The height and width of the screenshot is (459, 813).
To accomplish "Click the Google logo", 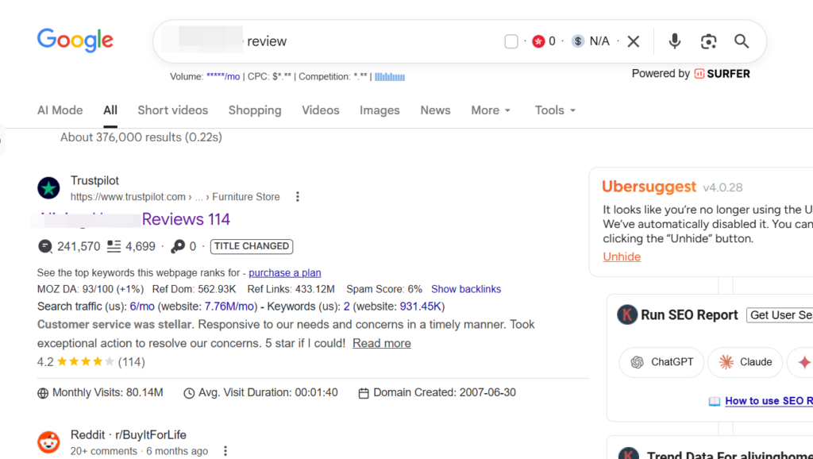I will click(x=75, y=40).
